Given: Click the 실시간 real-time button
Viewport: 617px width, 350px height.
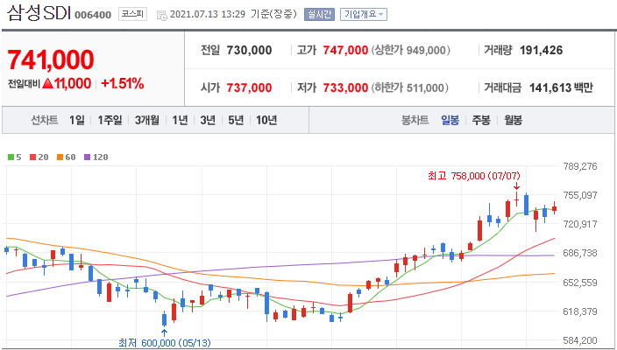Looking at the screenshot, I should click(x=319, y=15).
